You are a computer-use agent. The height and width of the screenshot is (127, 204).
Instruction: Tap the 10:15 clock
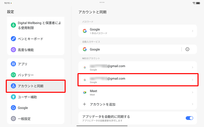click(x=7, y=3)
